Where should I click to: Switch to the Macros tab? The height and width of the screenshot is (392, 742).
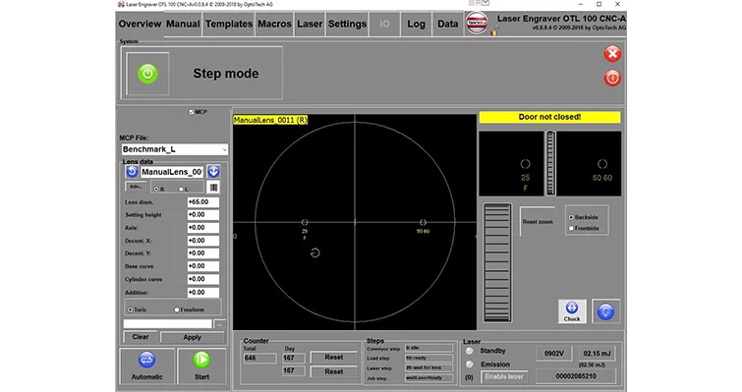point(274,25)
